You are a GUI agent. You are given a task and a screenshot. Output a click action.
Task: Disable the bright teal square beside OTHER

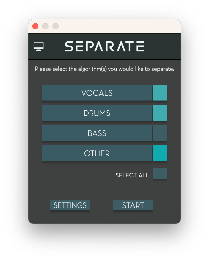160,153
